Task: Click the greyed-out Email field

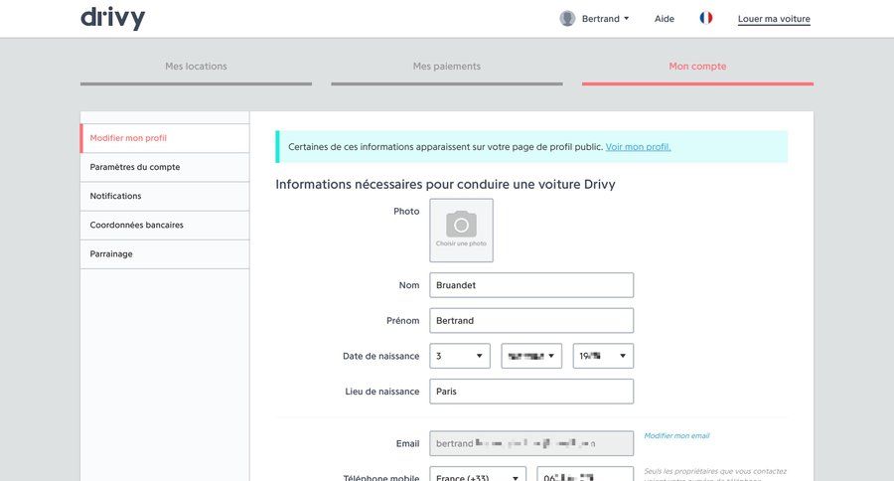Action: tap(531, 443)
